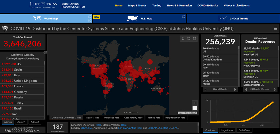The width and height of the screenshot is (280, 134).
Task: Switch to the Incidence Rate map tab
Action: pyautogui.click(x=112, y=118)
